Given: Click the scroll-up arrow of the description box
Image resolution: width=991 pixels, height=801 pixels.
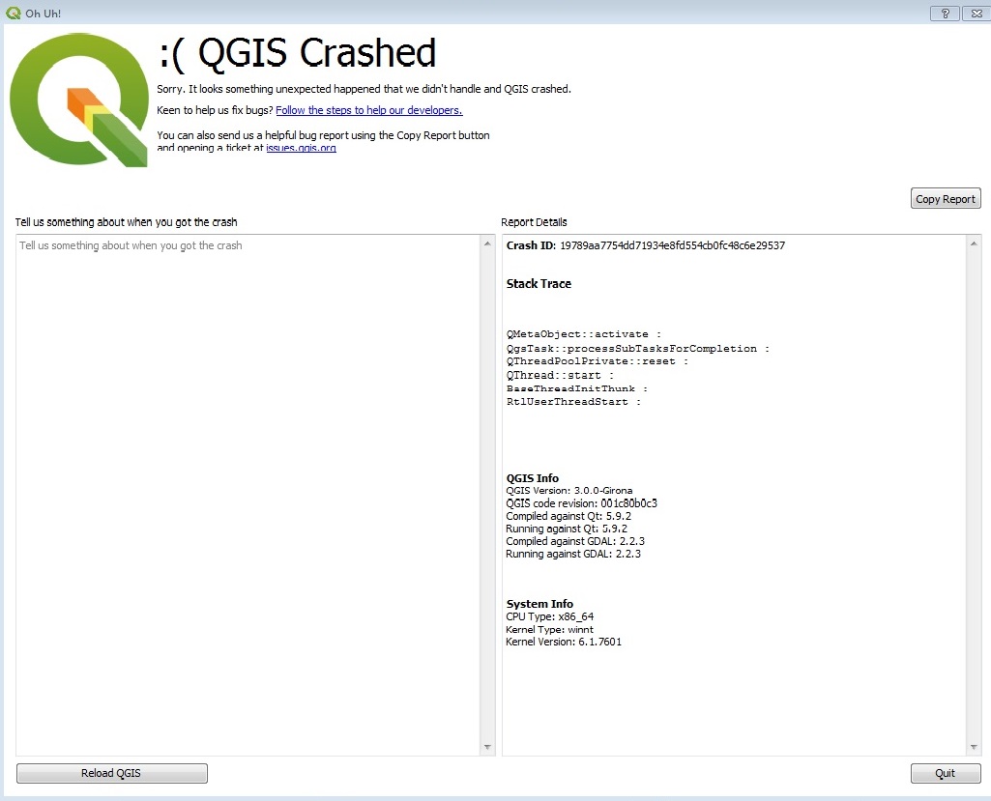Looking at the screenshot, I should click(x=486, y=243).
